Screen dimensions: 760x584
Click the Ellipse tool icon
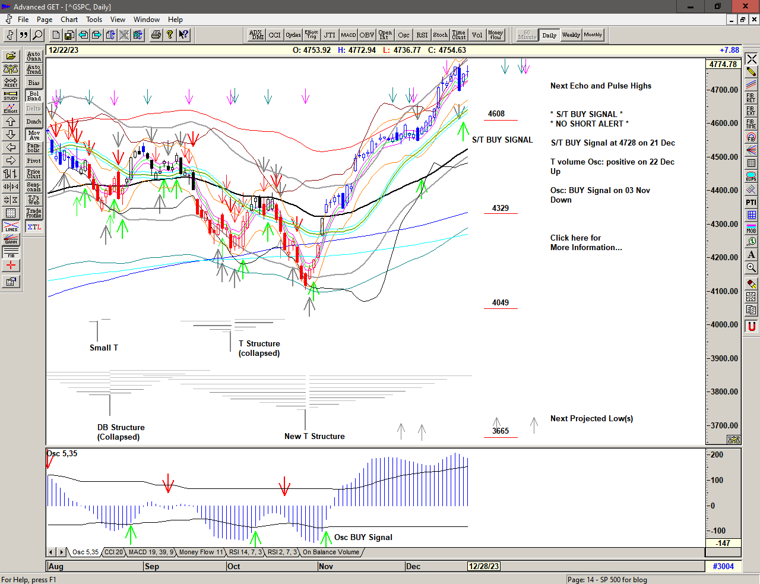click(x=751, y=176)
